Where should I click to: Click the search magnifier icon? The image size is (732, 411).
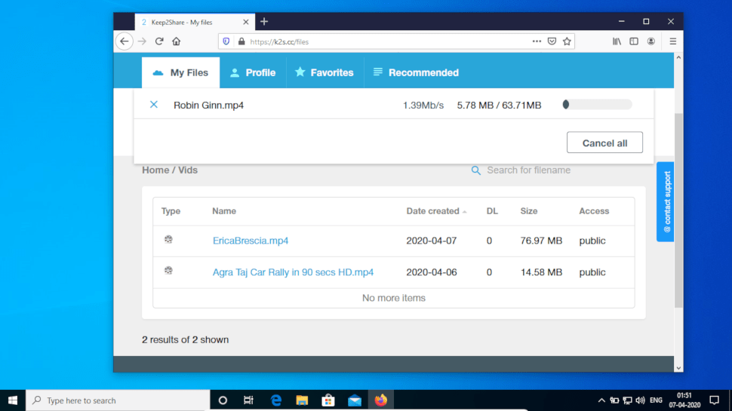click(x=475, y=170)
